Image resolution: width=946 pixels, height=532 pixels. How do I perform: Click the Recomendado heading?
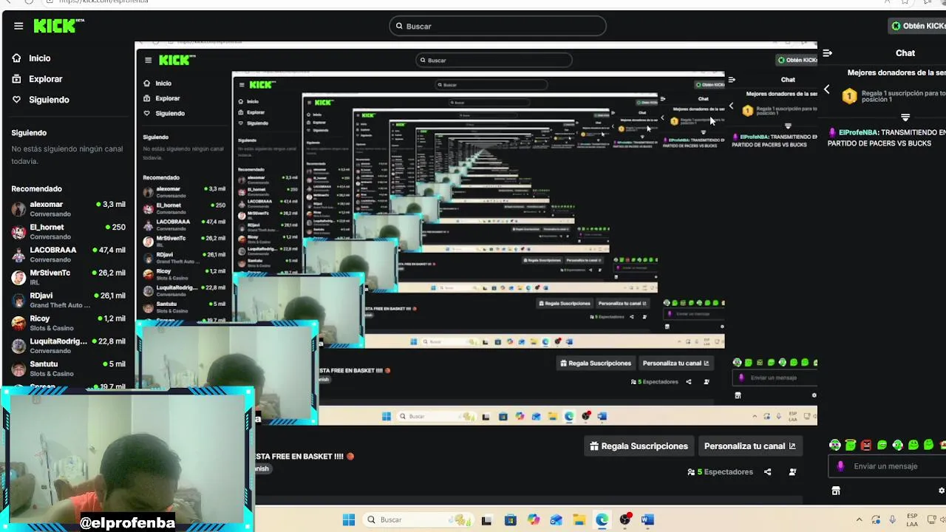click(x=36, y=189)
